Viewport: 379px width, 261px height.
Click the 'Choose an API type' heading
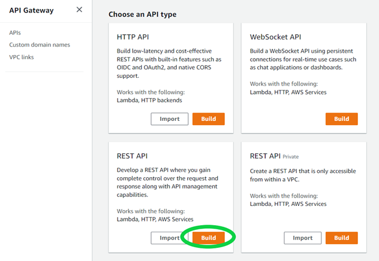142,14
